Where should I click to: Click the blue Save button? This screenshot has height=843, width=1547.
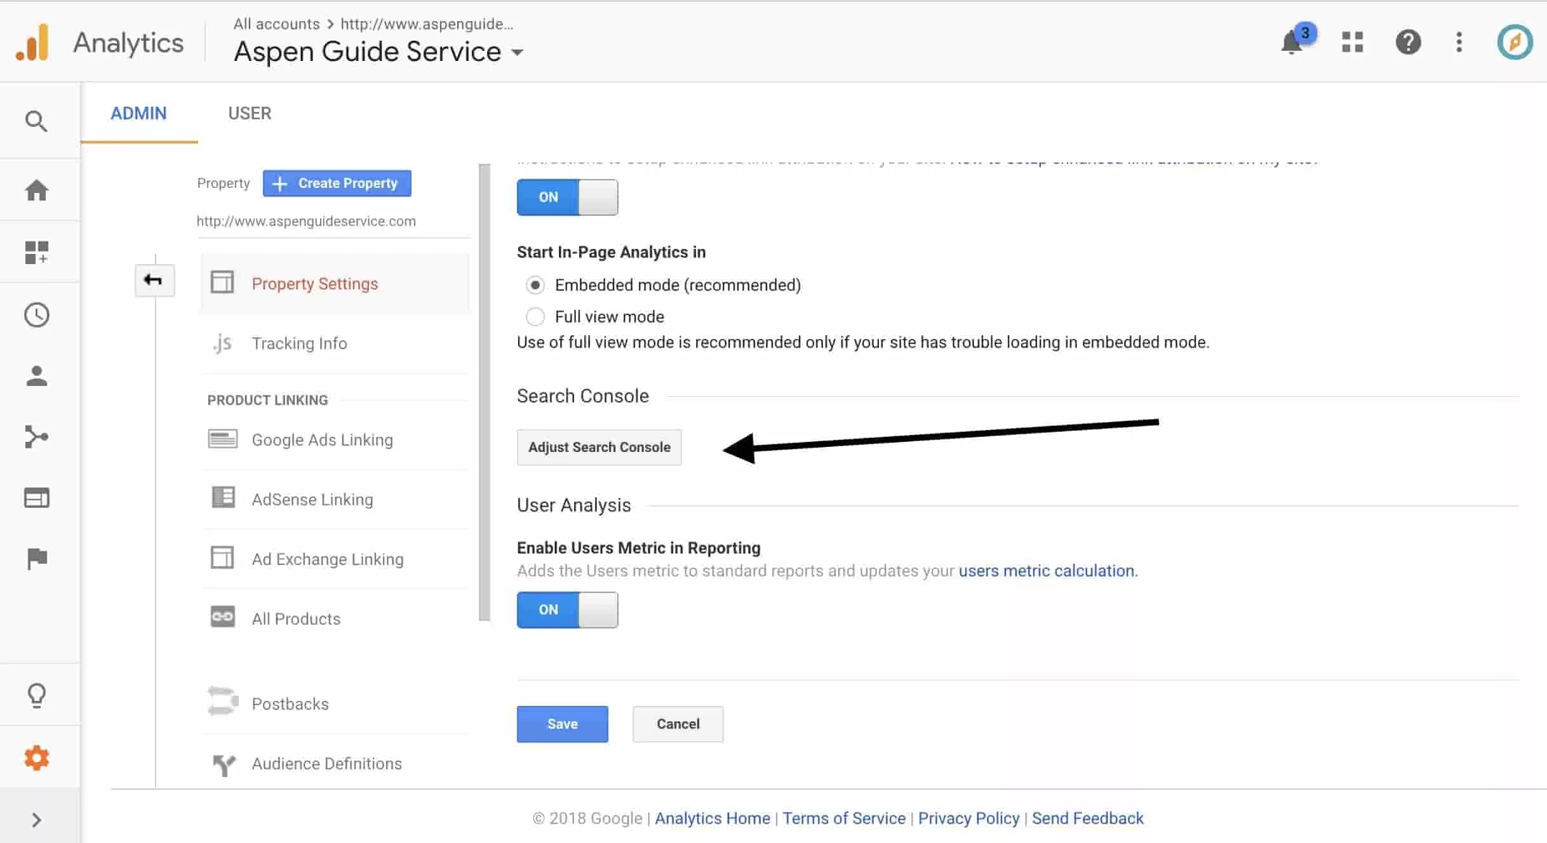point(562,724)
